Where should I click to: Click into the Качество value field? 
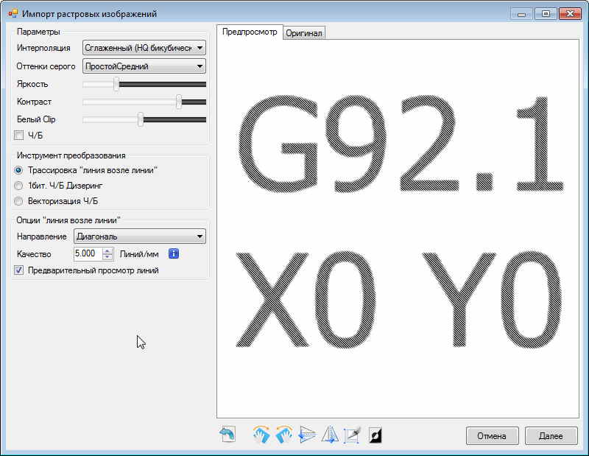[x=87, y=253]
